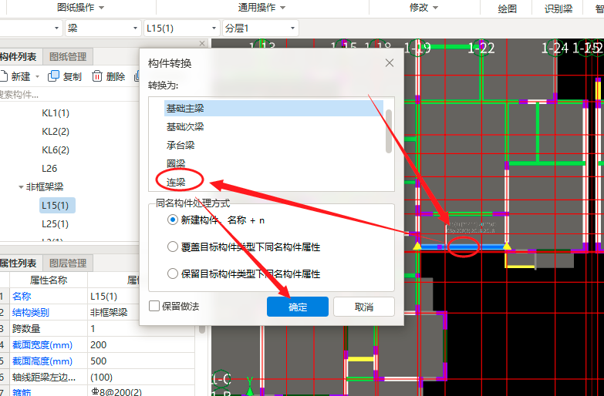
Task: Switch to the 图纸管理 tab
Action: (x=68, y=57)
